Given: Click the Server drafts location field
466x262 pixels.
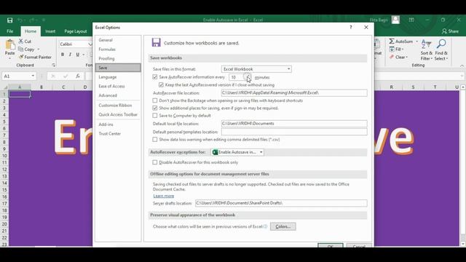Looking at the screenshot, I should [x=281, y=203].
